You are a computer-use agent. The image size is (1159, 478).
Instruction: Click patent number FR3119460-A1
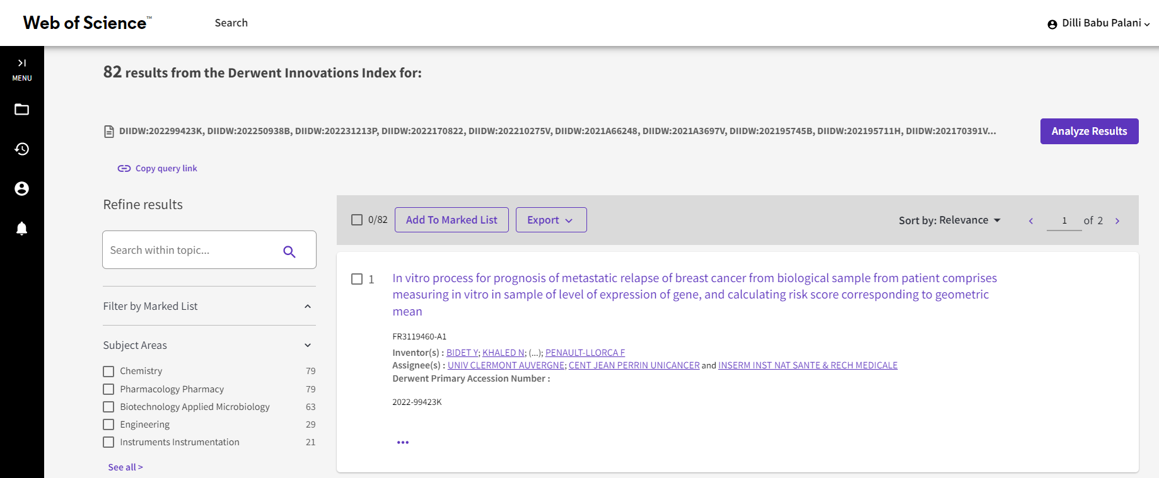pos(419,336)
